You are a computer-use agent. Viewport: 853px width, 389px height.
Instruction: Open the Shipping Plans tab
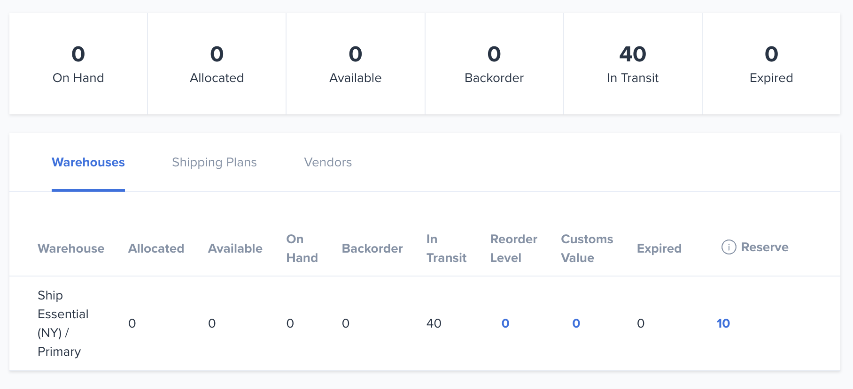point(214,162)
